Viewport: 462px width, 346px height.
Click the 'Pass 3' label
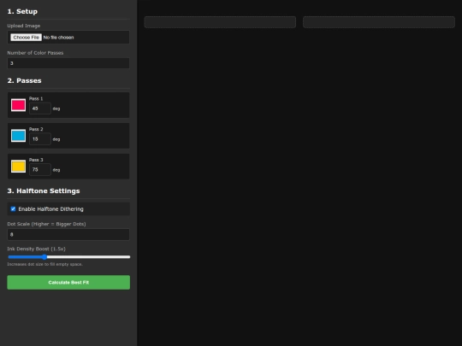tap(36, 160)
